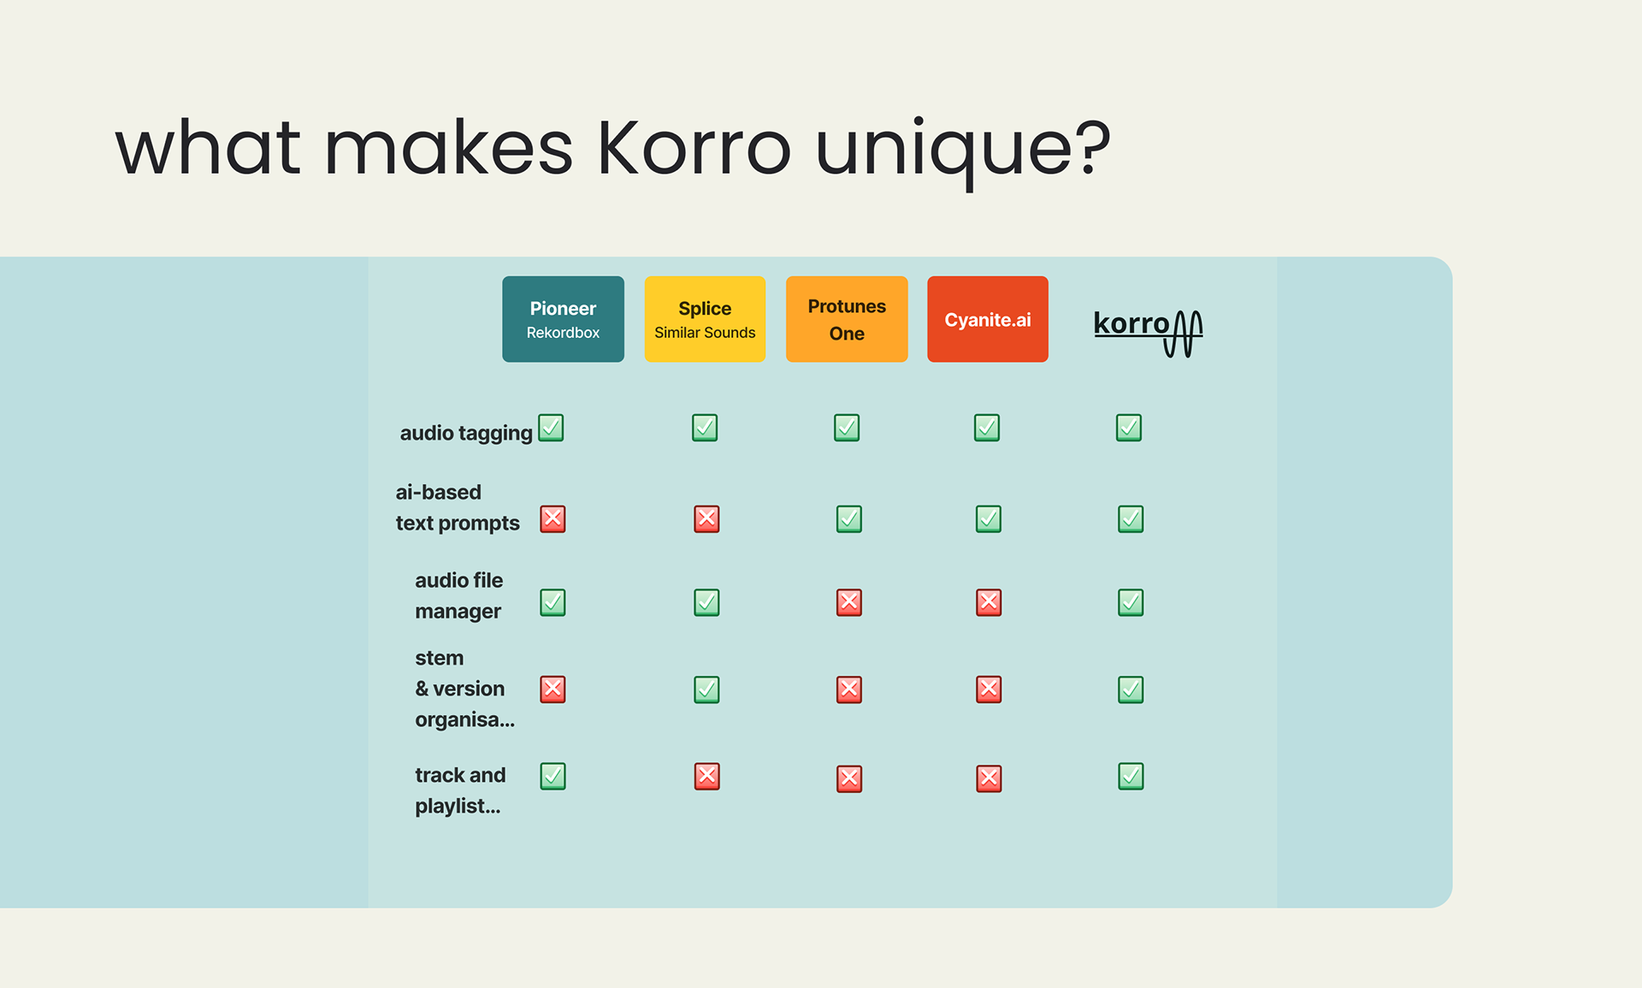Click Pioneer's red X for stem organisation
Viewport: 1642px width, 988px height.
[552, 689]
